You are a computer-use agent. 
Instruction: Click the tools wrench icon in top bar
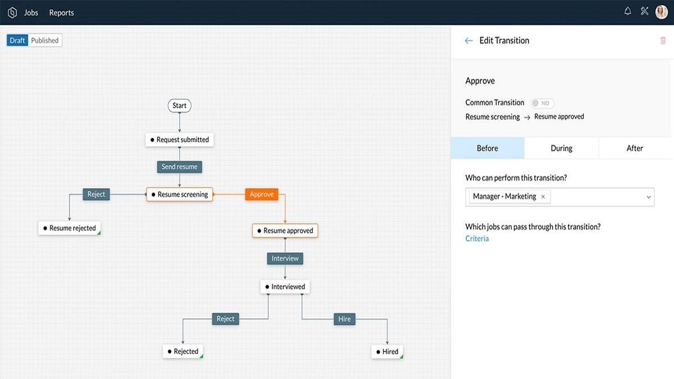(644, 10)
